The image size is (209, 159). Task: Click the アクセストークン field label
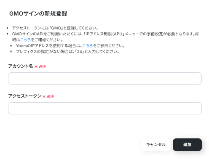tap(25, 96)
